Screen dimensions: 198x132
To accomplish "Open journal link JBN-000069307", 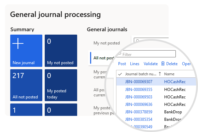I will coord(139,82).
